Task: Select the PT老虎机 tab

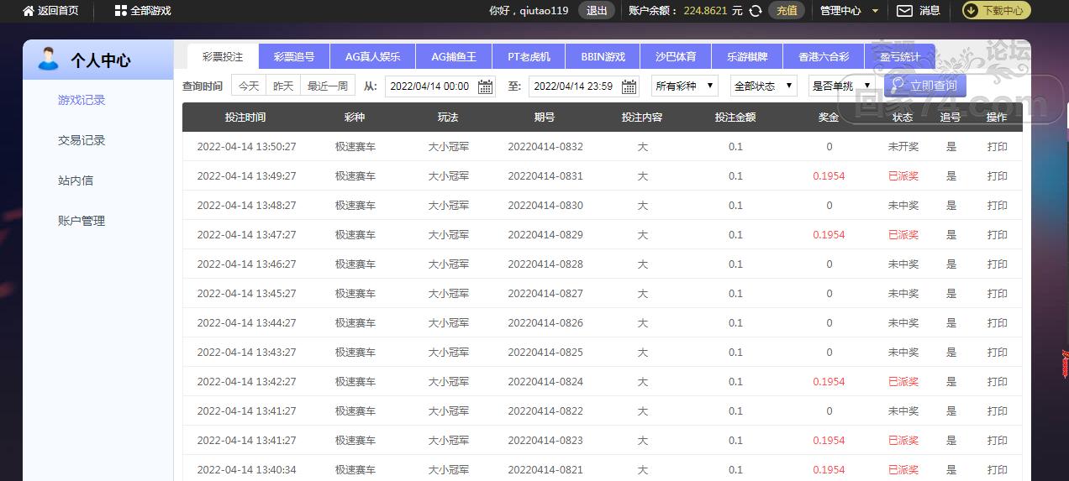Action: tap(529, 56)
